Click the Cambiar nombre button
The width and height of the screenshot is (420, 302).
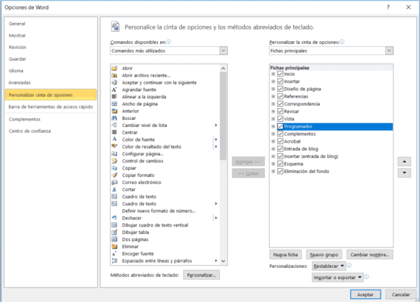pyautogui.click(x=370, y=255)
